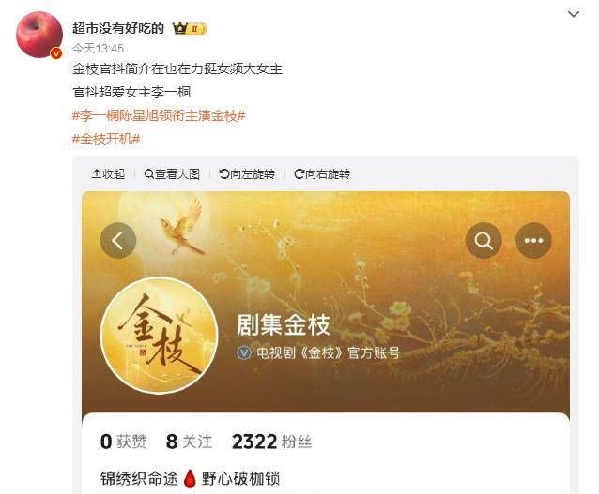Open the username 超市没有好吃的 profile
Image resolution: width=599 pixels, height=494 pixels.
(x=118, y=28)
